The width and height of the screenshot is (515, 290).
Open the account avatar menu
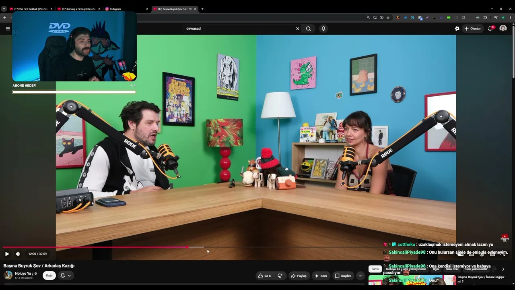[x=503, y=29]
